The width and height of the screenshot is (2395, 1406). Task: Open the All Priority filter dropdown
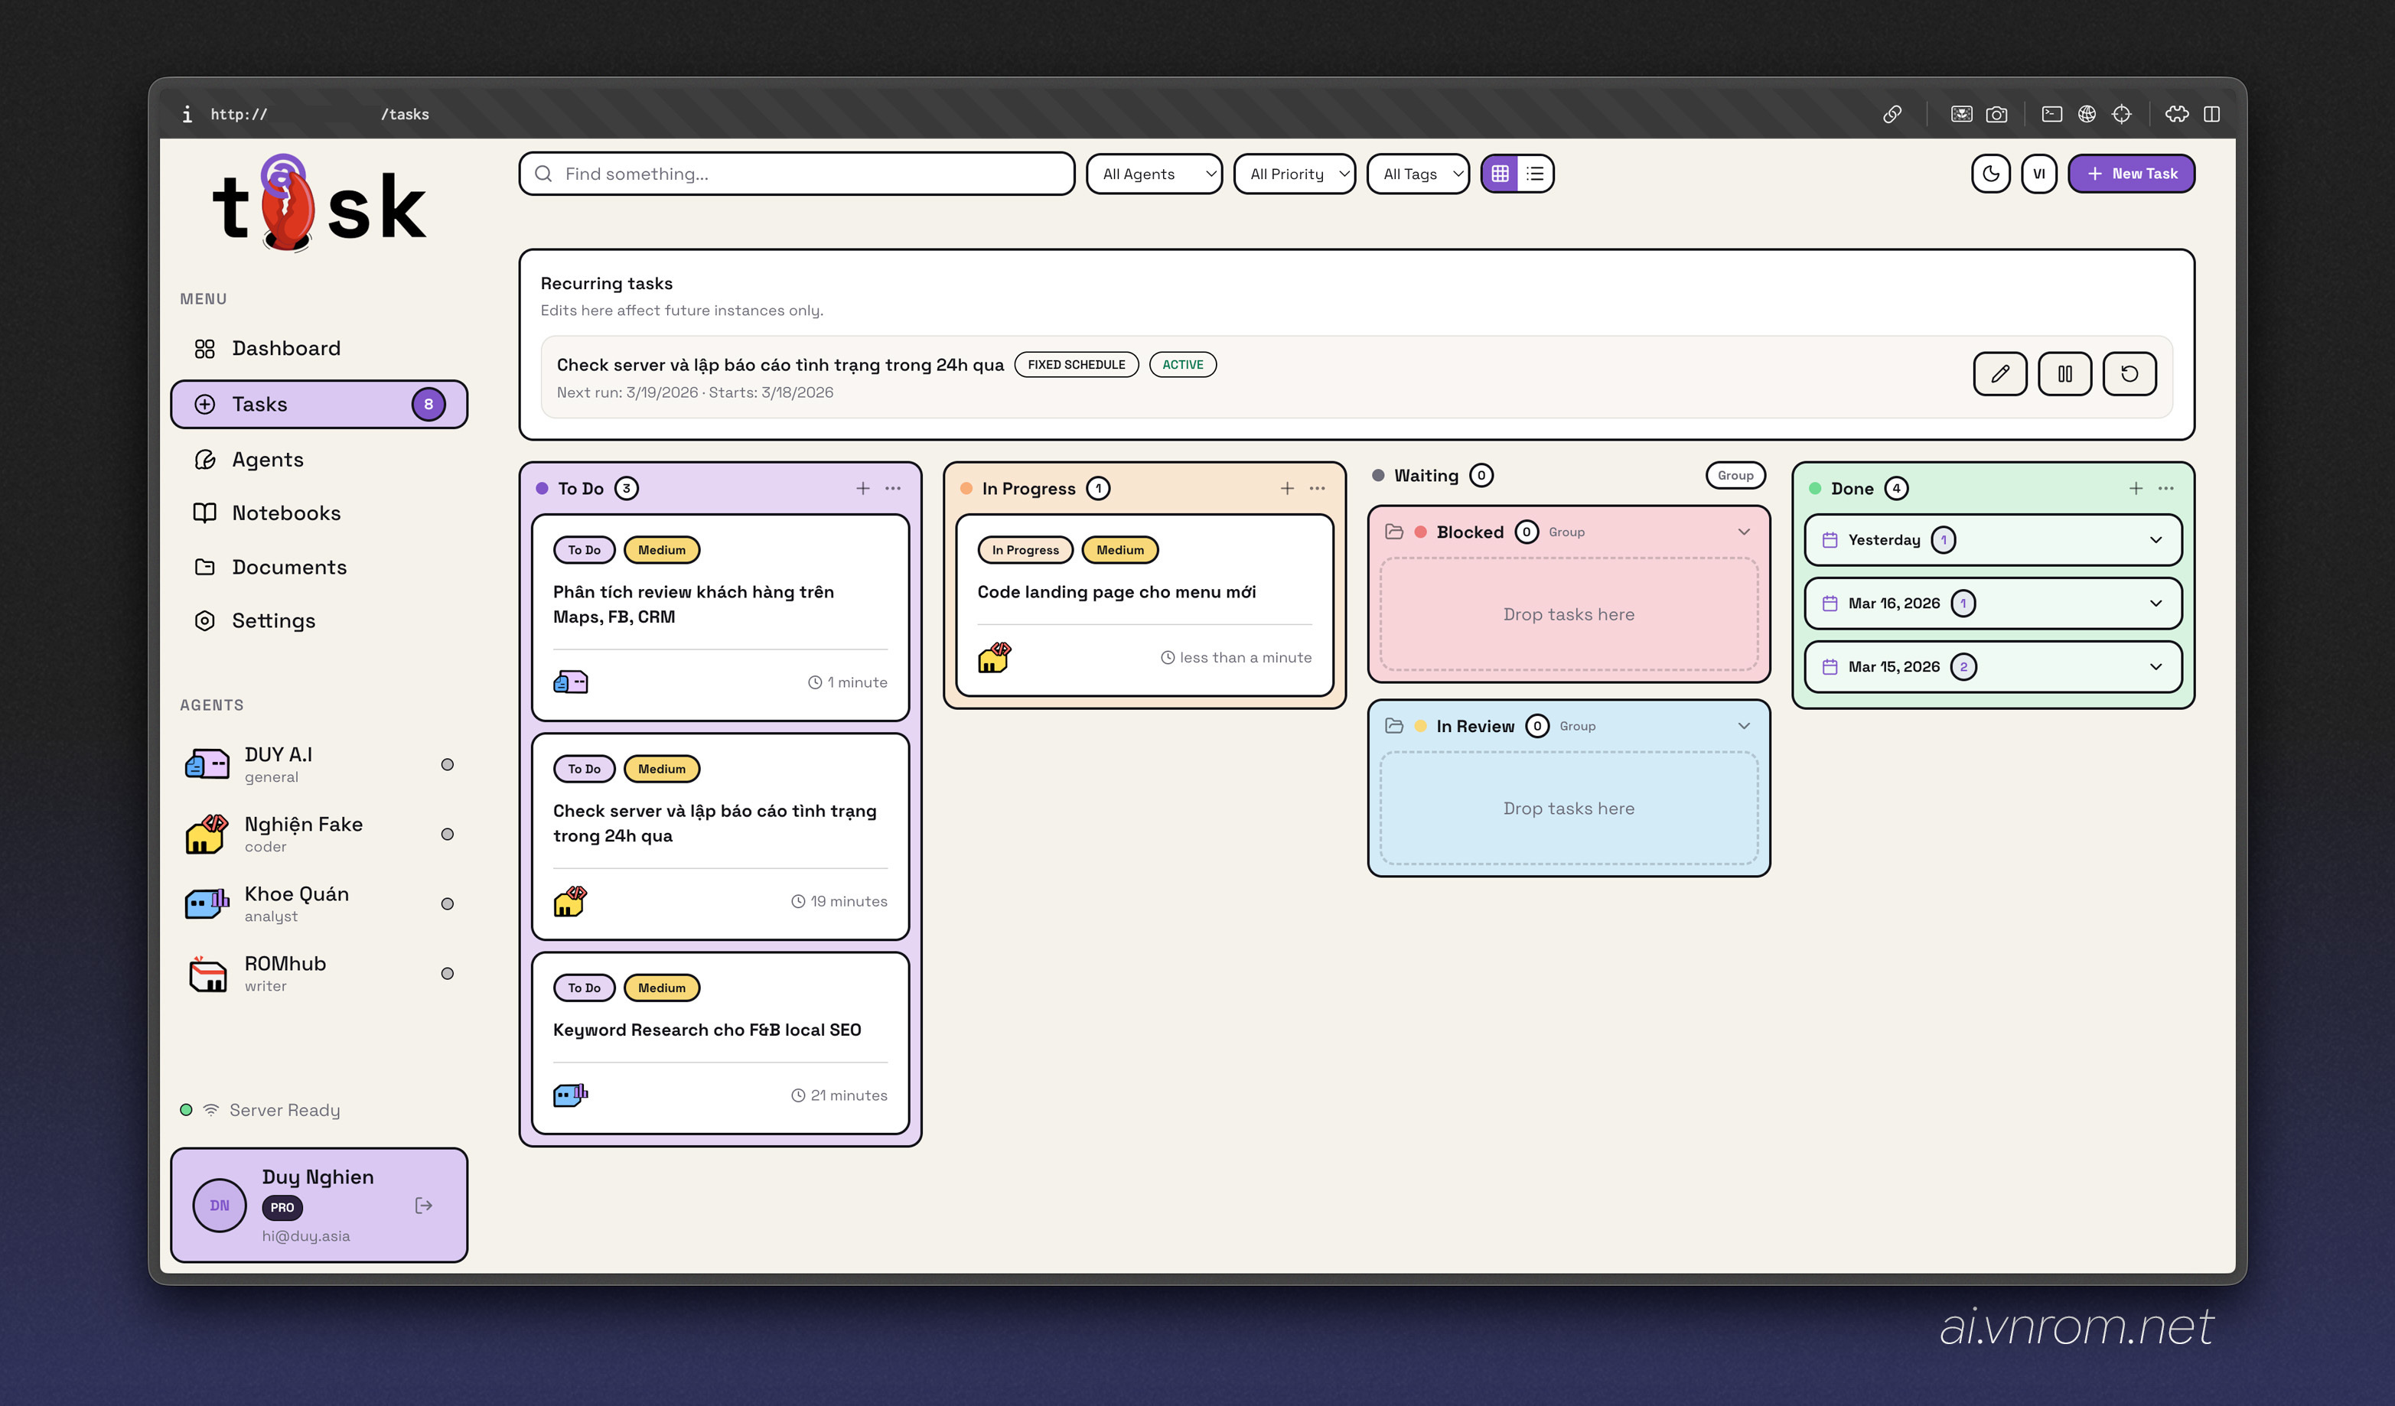[x=1295, y=174]
